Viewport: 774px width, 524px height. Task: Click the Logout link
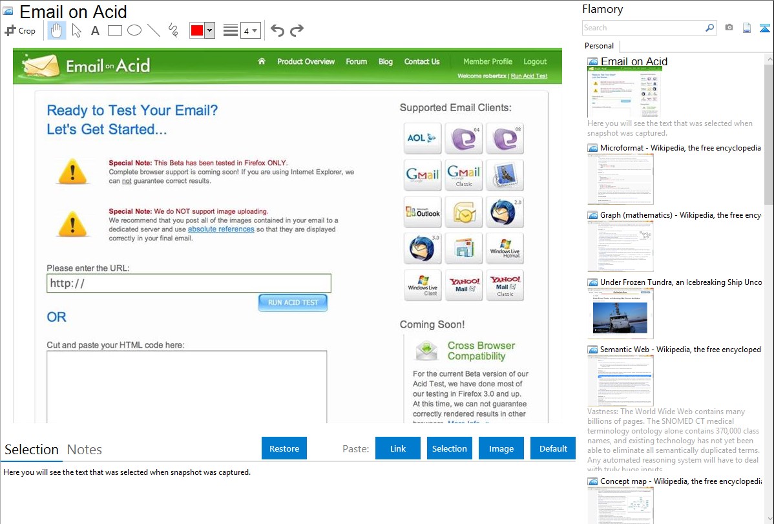(535, 61)
